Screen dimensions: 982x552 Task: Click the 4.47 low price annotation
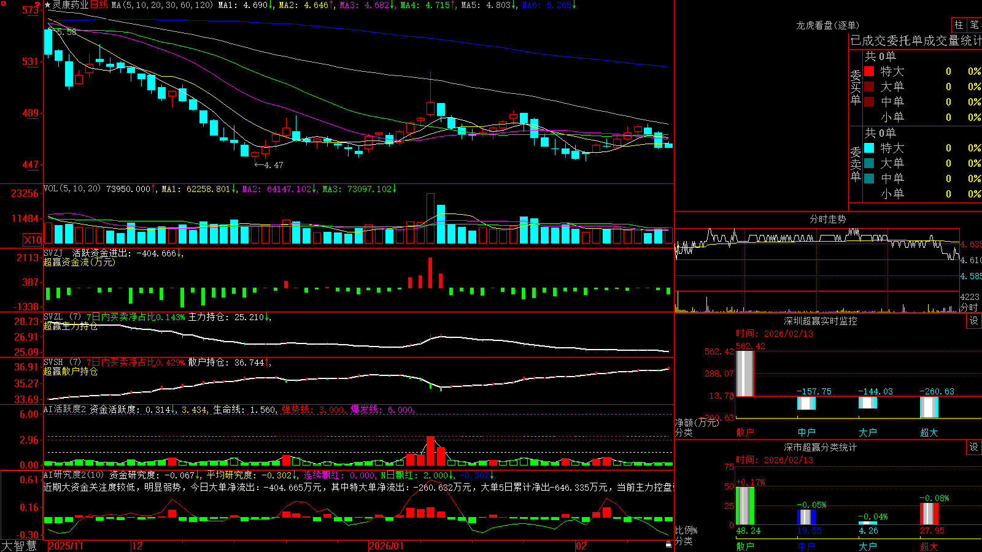(x=269, y=165)
